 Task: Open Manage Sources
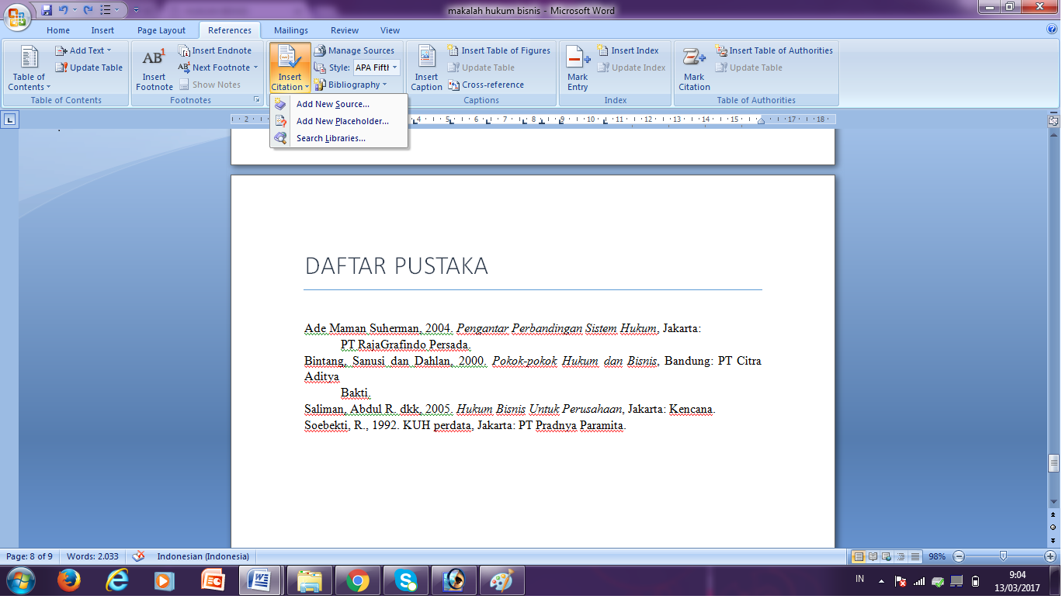click(x=355, y=50)
